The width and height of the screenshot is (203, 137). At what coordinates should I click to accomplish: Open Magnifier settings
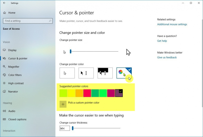coord(14,67)
